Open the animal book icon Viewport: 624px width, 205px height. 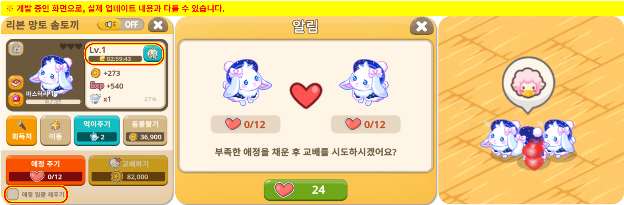click(16, 83)
